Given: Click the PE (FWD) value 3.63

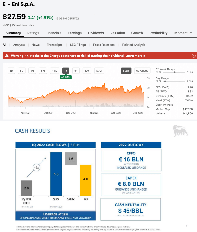Looking at the screenshot, I should click(190, 92).
